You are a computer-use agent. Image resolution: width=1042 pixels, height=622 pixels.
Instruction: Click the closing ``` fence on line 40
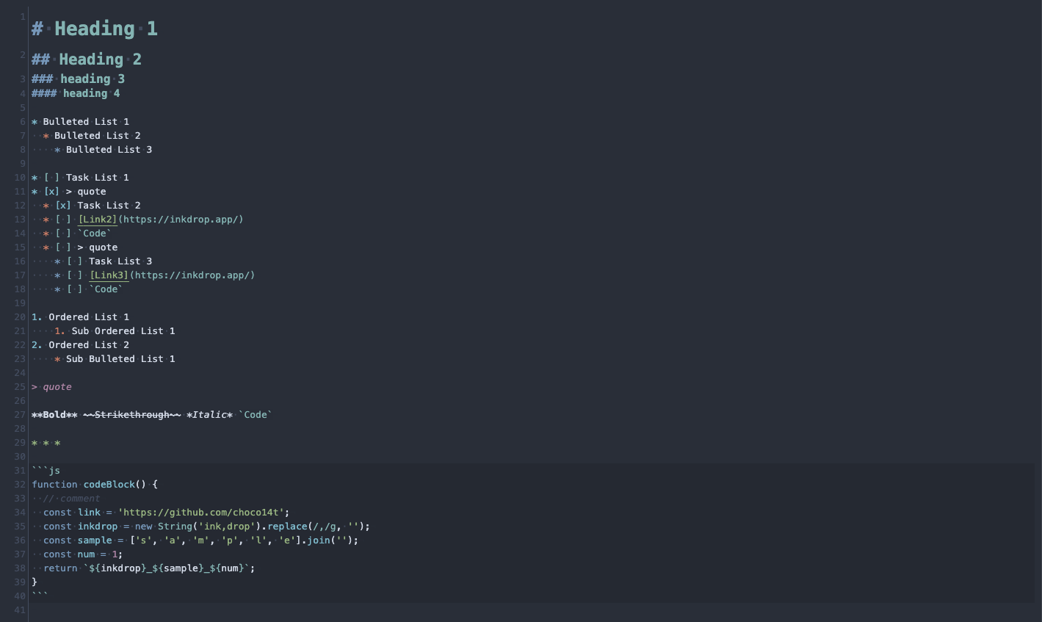coord(40,596)
